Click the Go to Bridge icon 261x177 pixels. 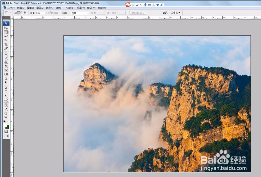click(165, 13)
